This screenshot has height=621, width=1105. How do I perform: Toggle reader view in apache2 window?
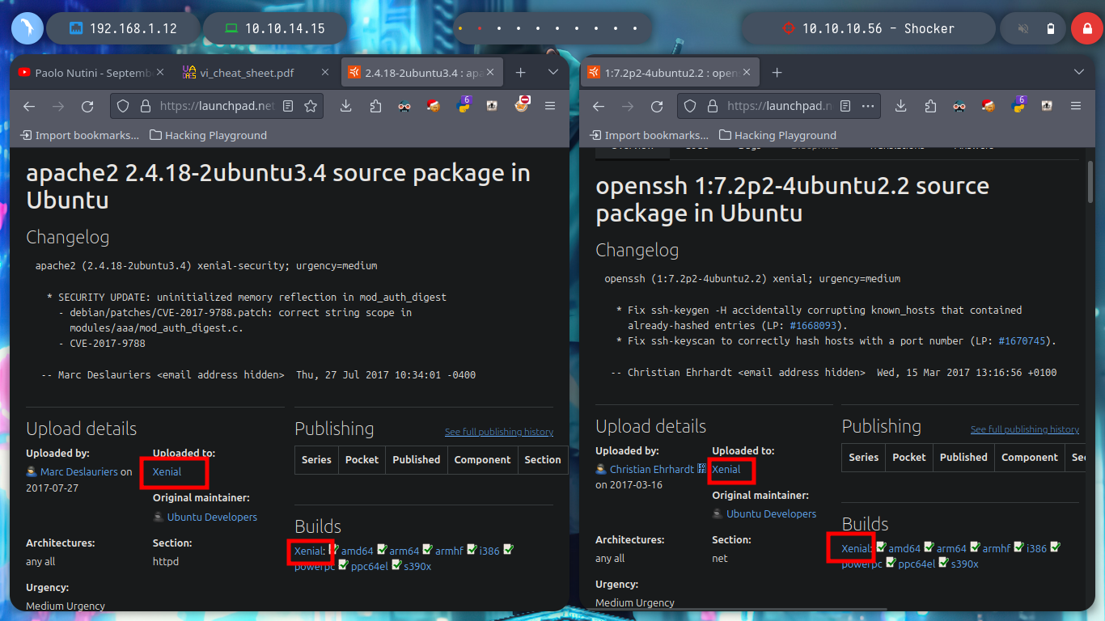(x=286, y=106)
